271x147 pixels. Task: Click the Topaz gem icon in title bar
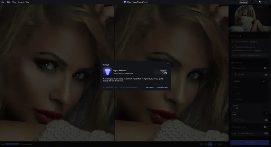pos(125,2)
